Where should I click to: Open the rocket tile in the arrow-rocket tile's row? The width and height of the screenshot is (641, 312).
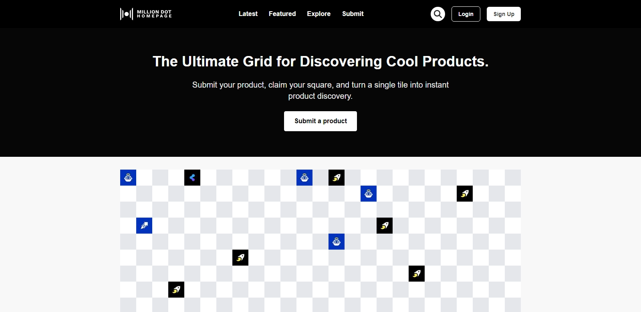pos(385,226)
